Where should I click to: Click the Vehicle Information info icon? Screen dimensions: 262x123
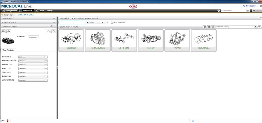click(52, 26)
